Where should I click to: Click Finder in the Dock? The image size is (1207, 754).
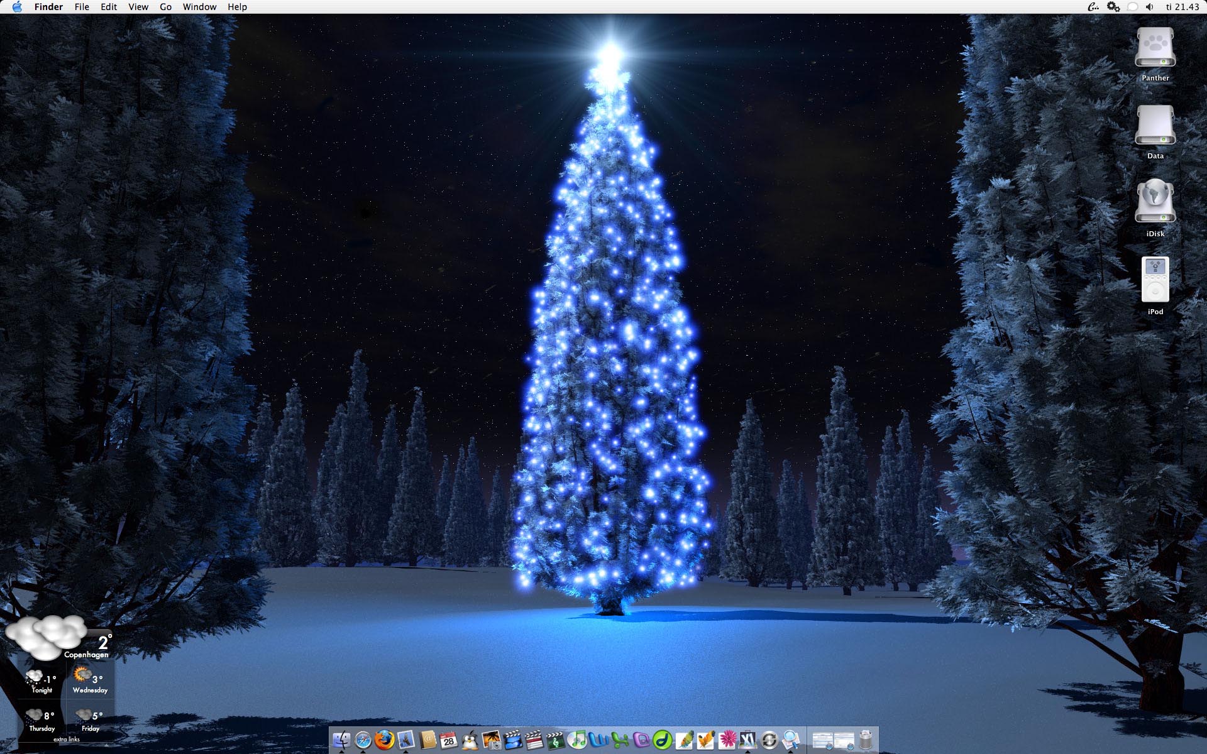[x=341, y=740]
